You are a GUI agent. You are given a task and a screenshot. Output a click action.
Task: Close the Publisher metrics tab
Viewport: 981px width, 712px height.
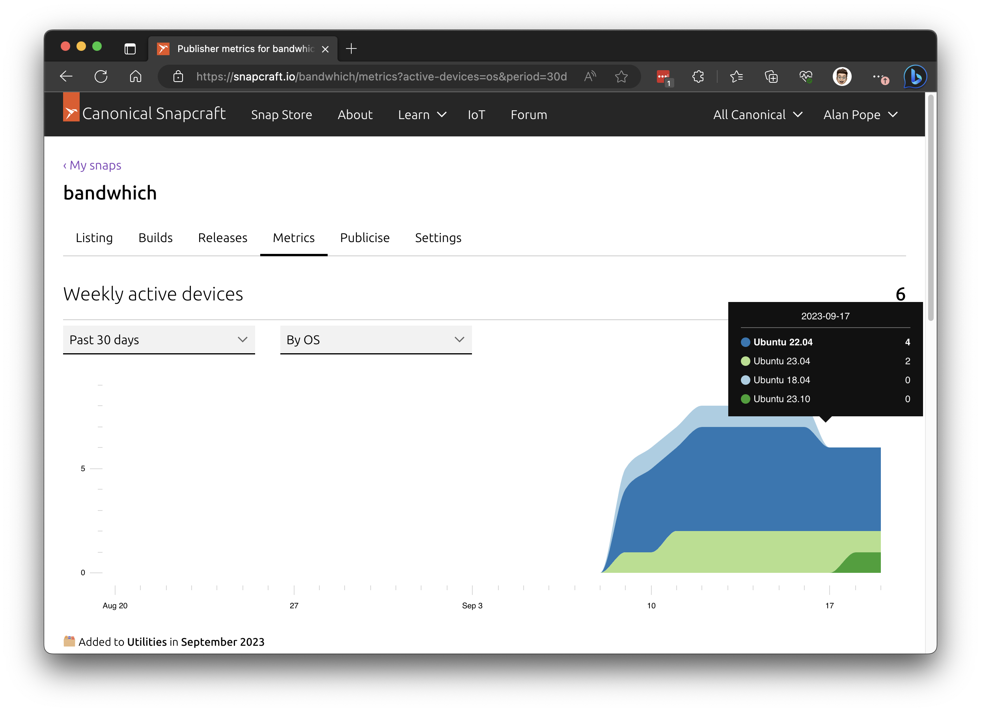click(325, 49)
